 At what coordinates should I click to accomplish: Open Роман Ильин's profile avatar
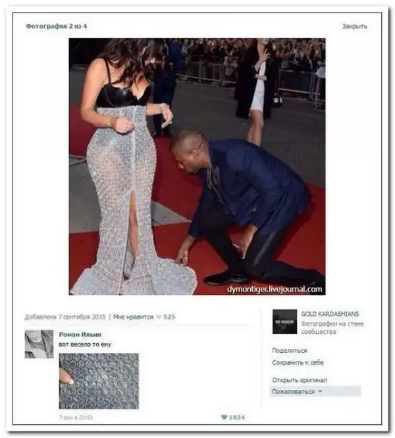coord(39,344)
